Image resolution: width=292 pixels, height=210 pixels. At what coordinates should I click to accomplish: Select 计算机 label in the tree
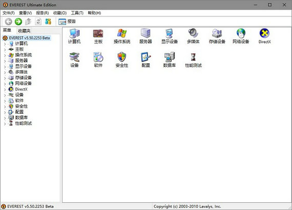pos(22,44)
